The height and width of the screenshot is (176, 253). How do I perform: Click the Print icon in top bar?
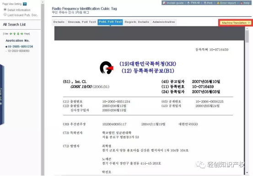click(x=205, y=3)
